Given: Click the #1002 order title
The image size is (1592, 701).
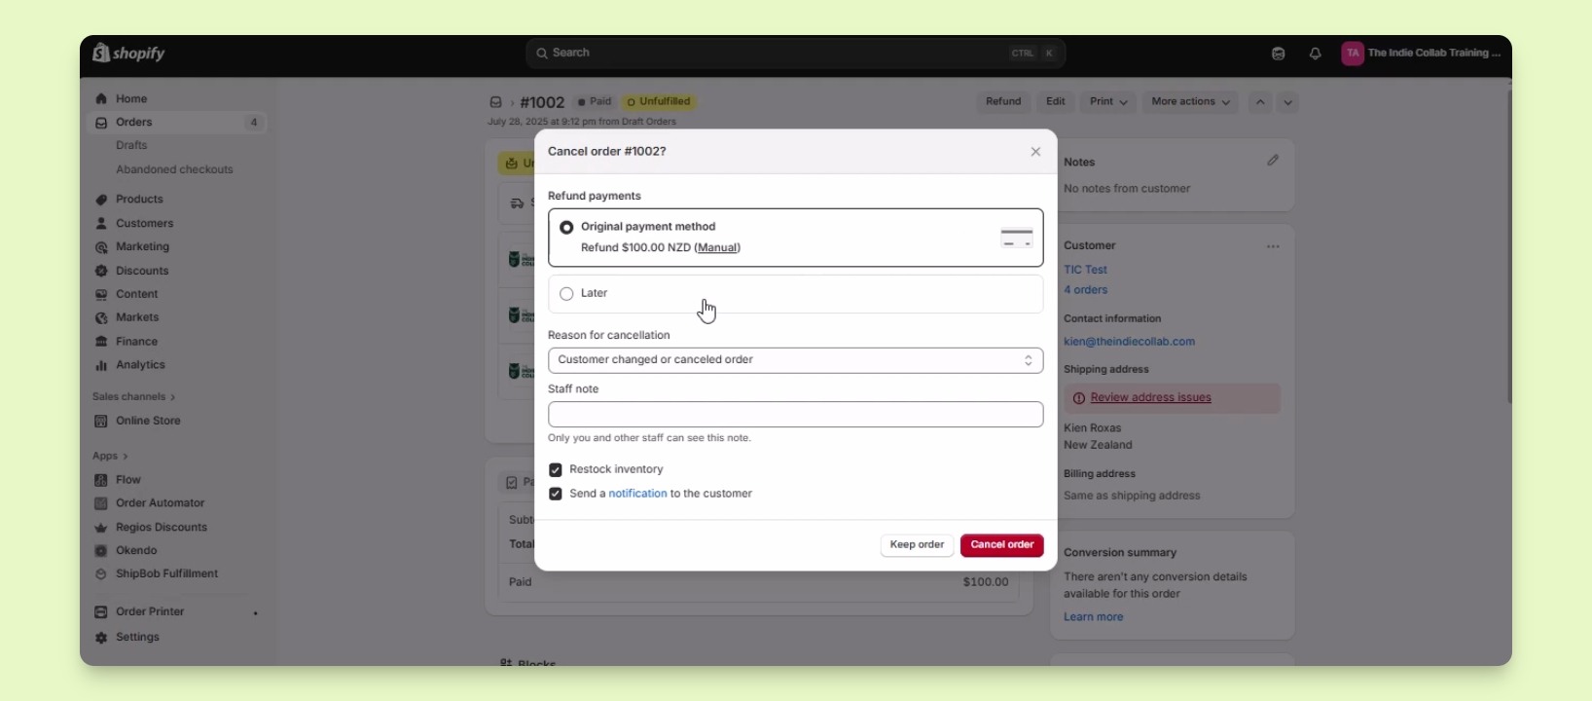Looking at the screenshot, I should click(542, 102).
